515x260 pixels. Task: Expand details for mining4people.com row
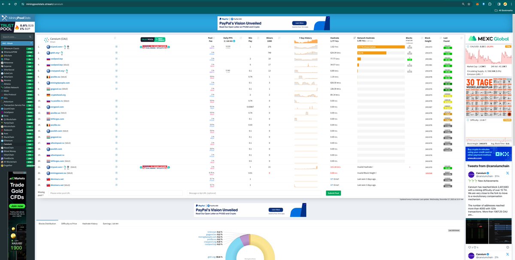tap(115, 82)
